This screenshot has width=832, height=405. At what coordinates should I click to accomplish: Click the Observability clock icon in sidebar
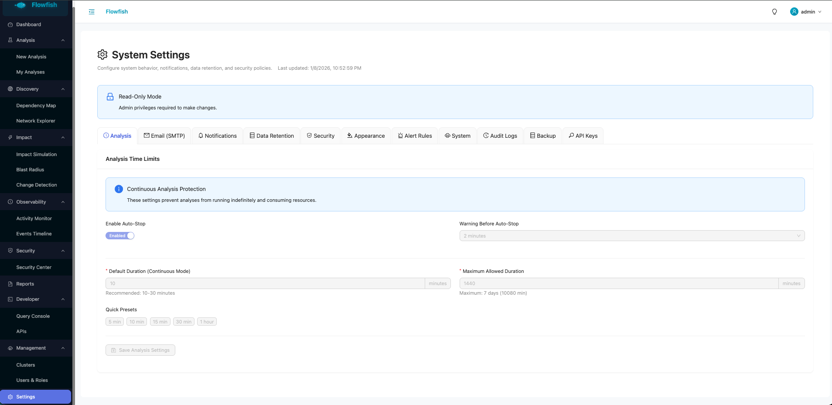pos(10,202)
